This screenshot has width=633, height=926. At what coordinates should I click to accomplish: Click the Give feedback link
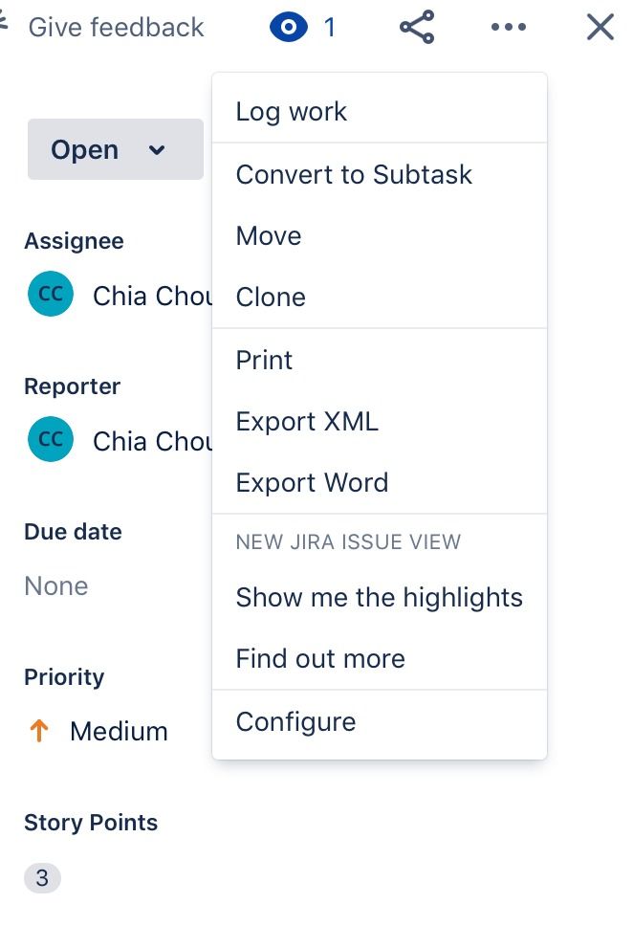(115, 28)
